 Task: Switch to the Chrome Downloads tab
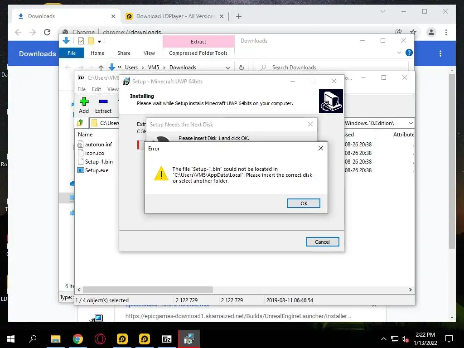[66, 16]
